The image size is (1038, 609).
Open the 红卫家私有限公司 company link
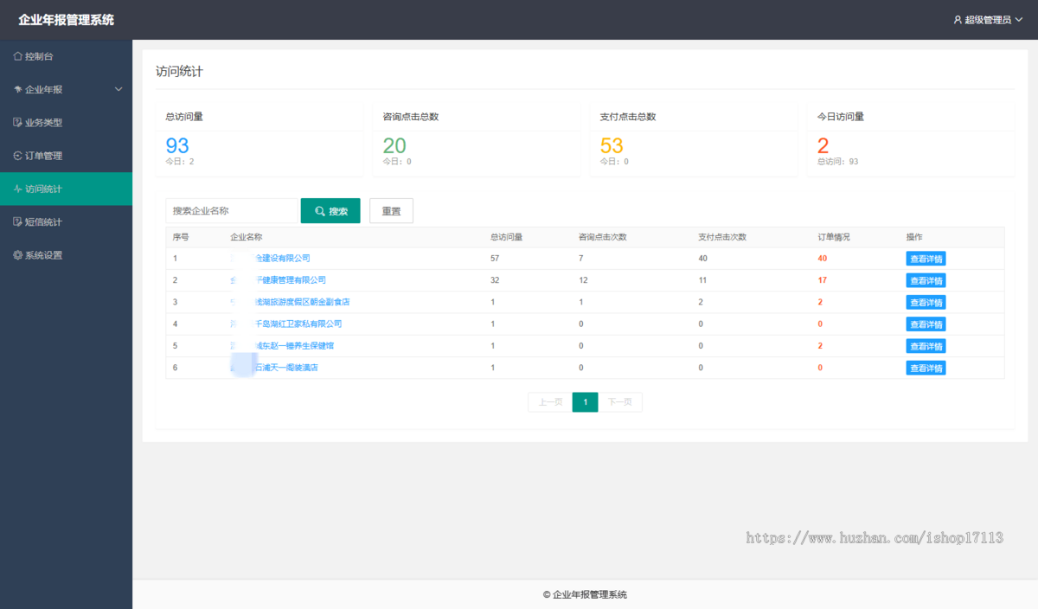coord(285,324)
